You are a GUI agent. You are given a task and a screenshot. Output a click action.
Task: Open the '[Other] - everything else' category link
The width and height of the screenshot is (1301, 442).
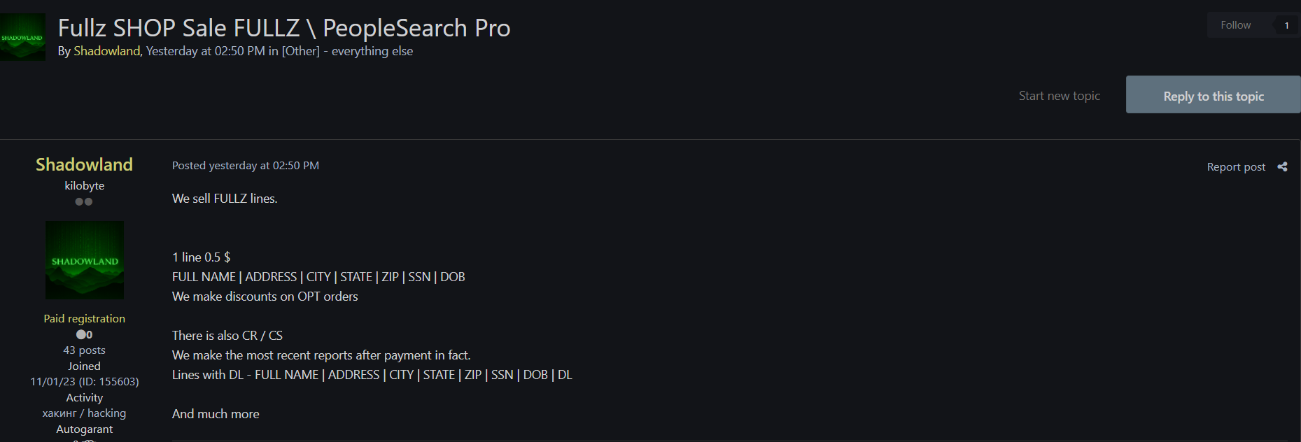[347, 51]
